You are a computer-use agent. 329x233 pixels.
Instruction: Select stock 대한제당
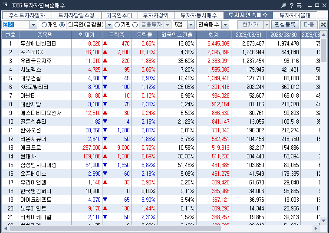(31, 105)
